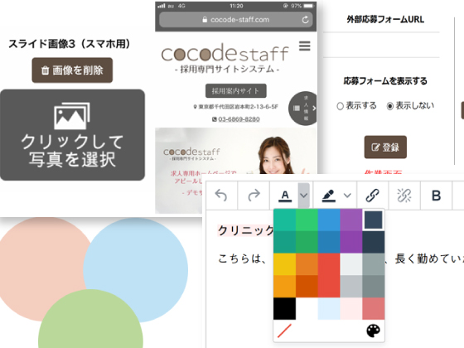Select the text color A icon
464x348 pixels.
pos(285,196)
